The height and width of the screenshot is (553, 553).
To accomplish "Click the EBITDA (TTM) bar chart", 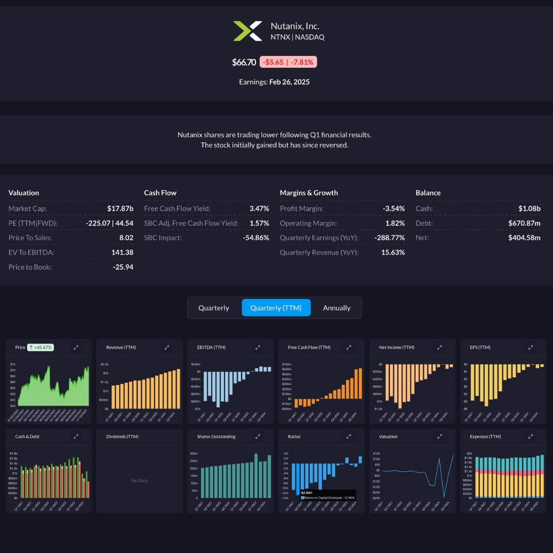I will tap(238, 387).
